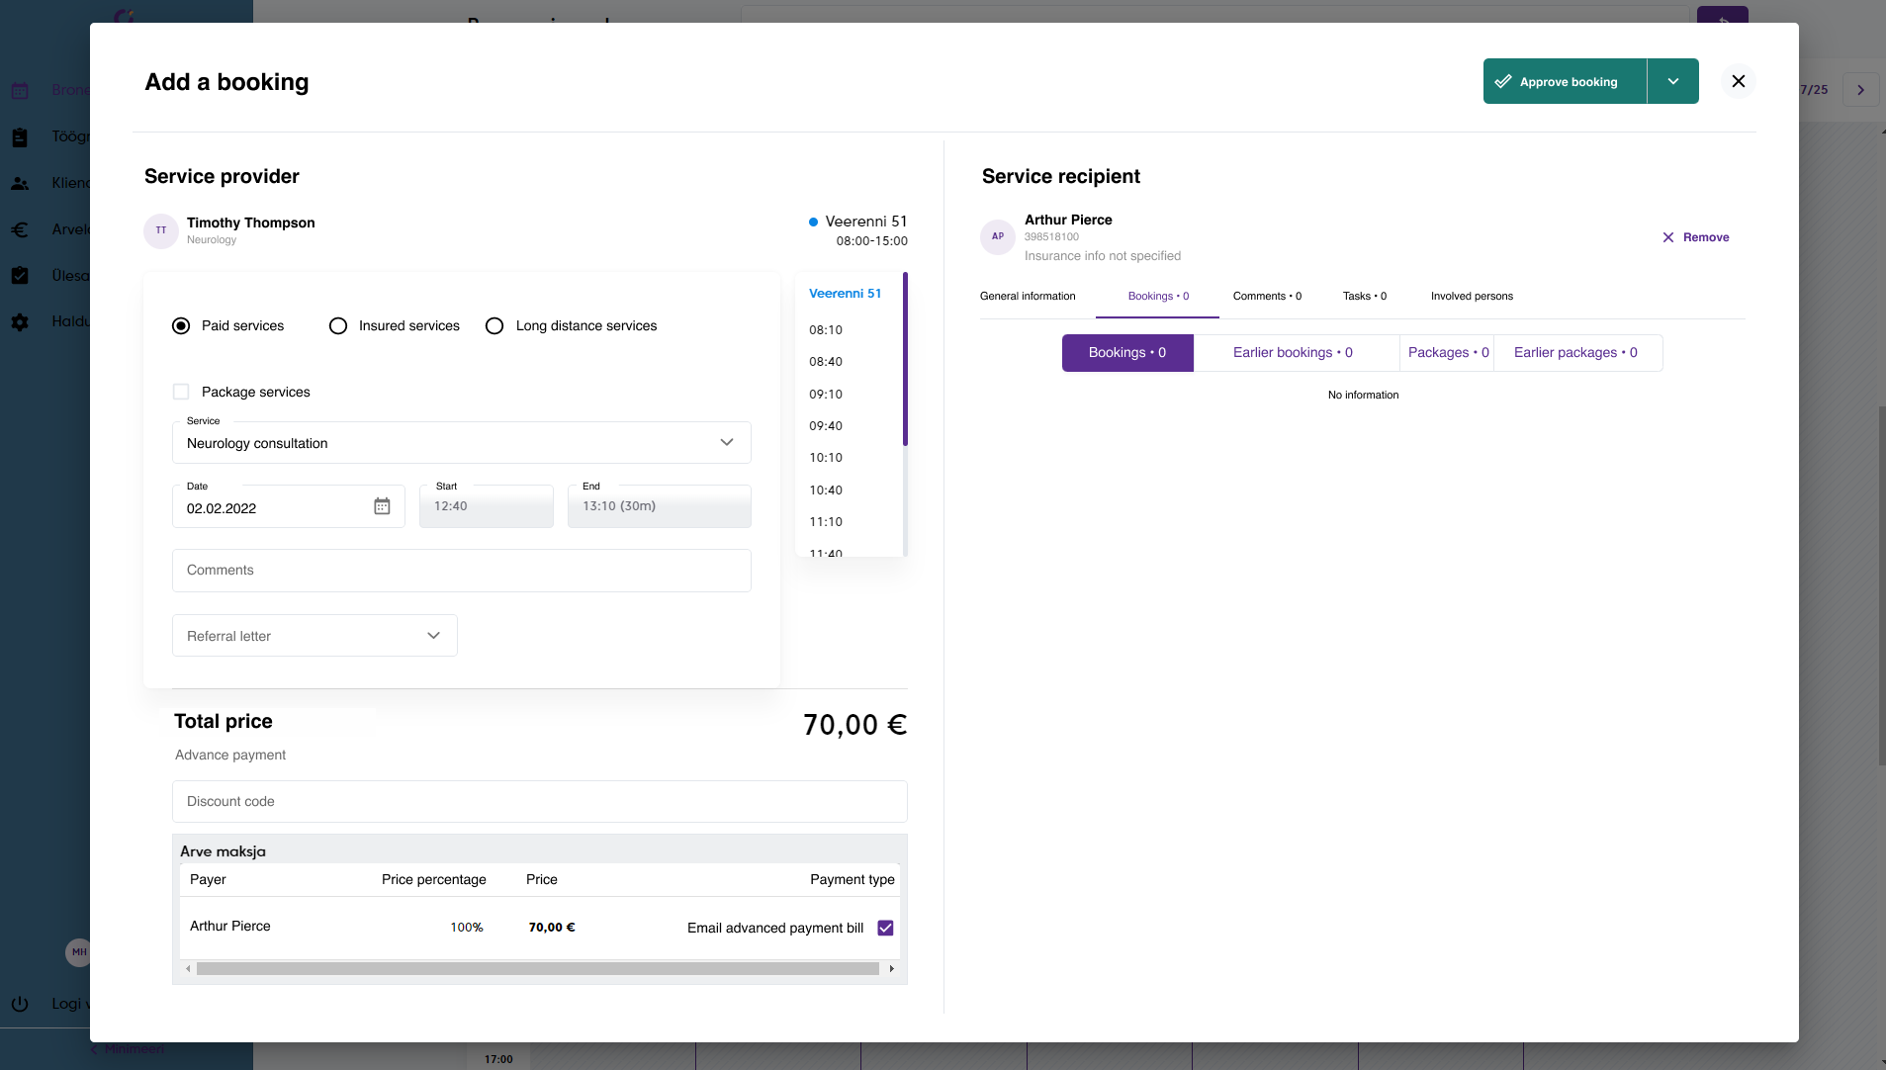Open Haldus via the gear icon
Image resolution: width=1886 pixels, height=1070 pixels.
click(x=21, y=322)
